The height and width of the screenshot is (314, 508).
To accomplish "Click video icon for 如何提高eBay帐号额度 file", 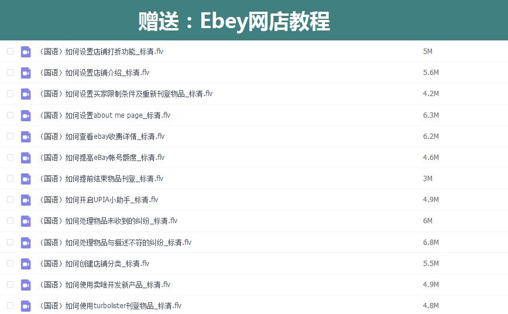I will pos(26,158).
